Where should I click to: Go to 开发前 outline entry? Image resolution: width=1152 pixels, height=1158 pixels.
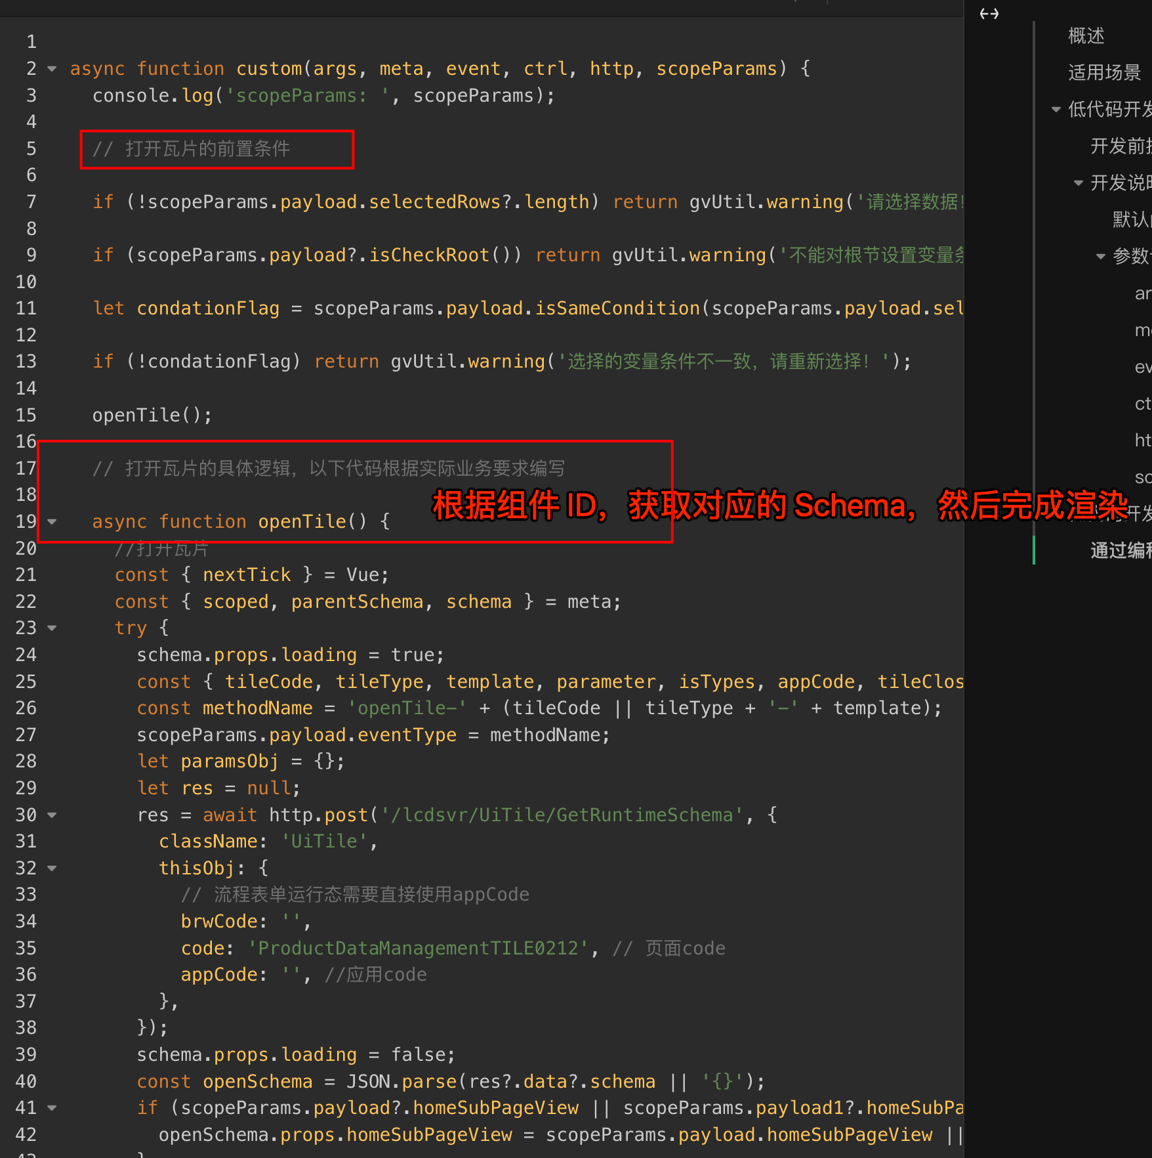[1121, 146]
